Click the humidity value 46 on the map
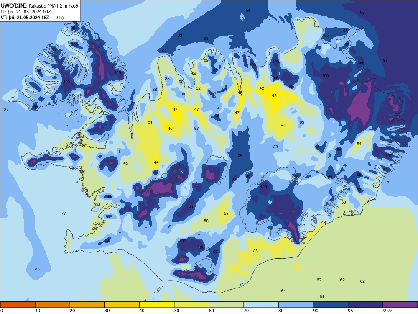 coord(170,129)
